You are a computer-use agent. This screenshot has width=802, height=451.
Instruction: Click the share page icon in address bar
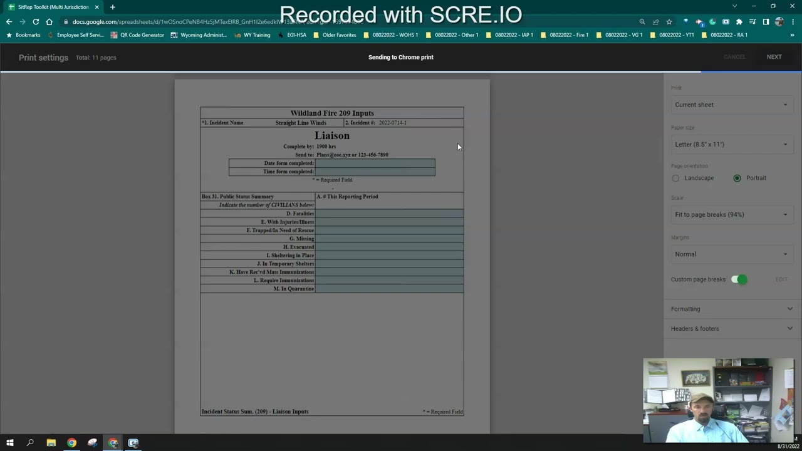click(x=655, y=22)
